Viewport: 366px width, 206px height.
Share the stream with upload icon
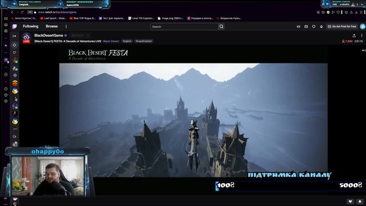354,35
